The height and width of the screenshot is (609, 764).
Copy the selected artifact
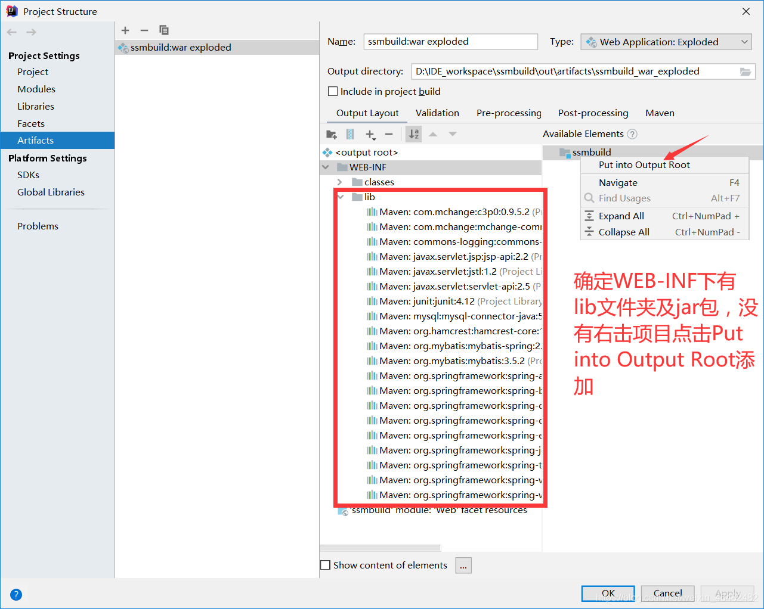tap(164, 30)
